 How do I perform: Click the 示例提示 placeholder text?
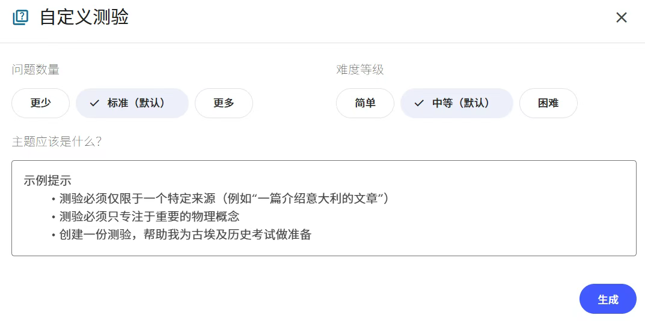[x=47, y=180]
